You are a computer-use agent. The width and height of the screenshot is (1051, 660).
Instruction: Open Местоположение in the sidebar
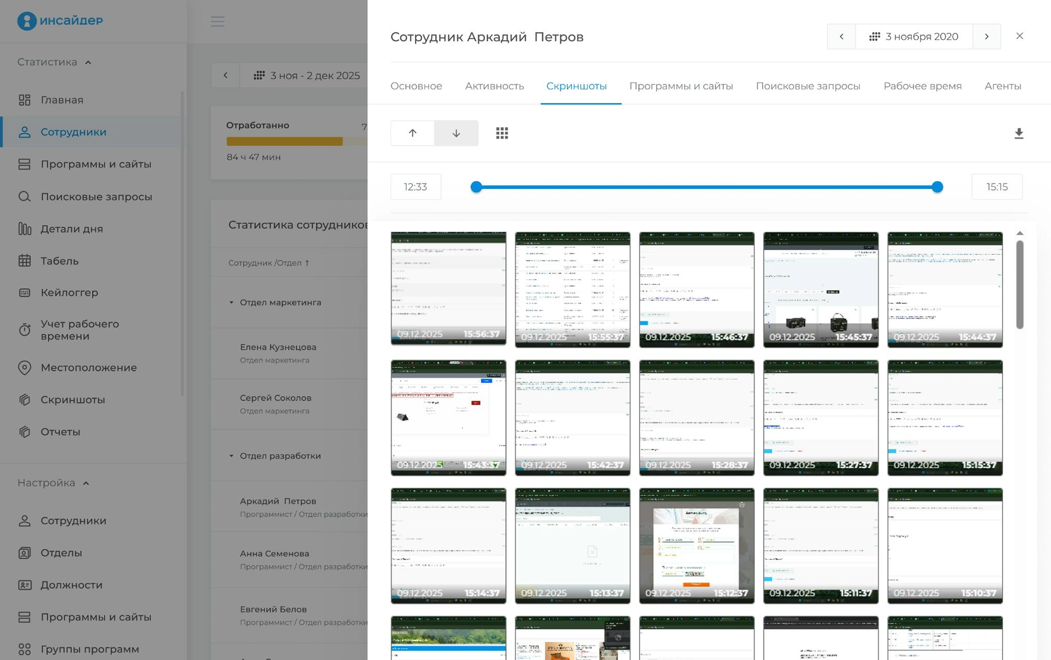click(89, 368)
